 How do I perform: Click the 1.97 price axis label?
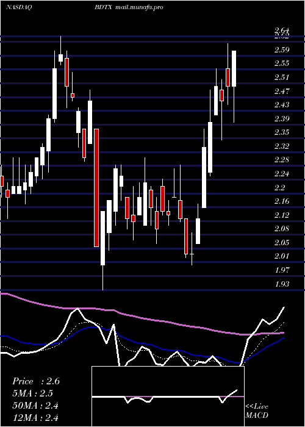[282, 270]
